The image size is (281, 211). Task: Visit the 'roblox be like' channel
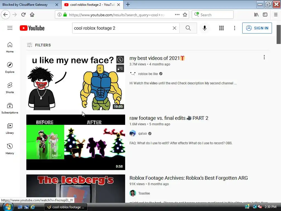coord(148,74)
